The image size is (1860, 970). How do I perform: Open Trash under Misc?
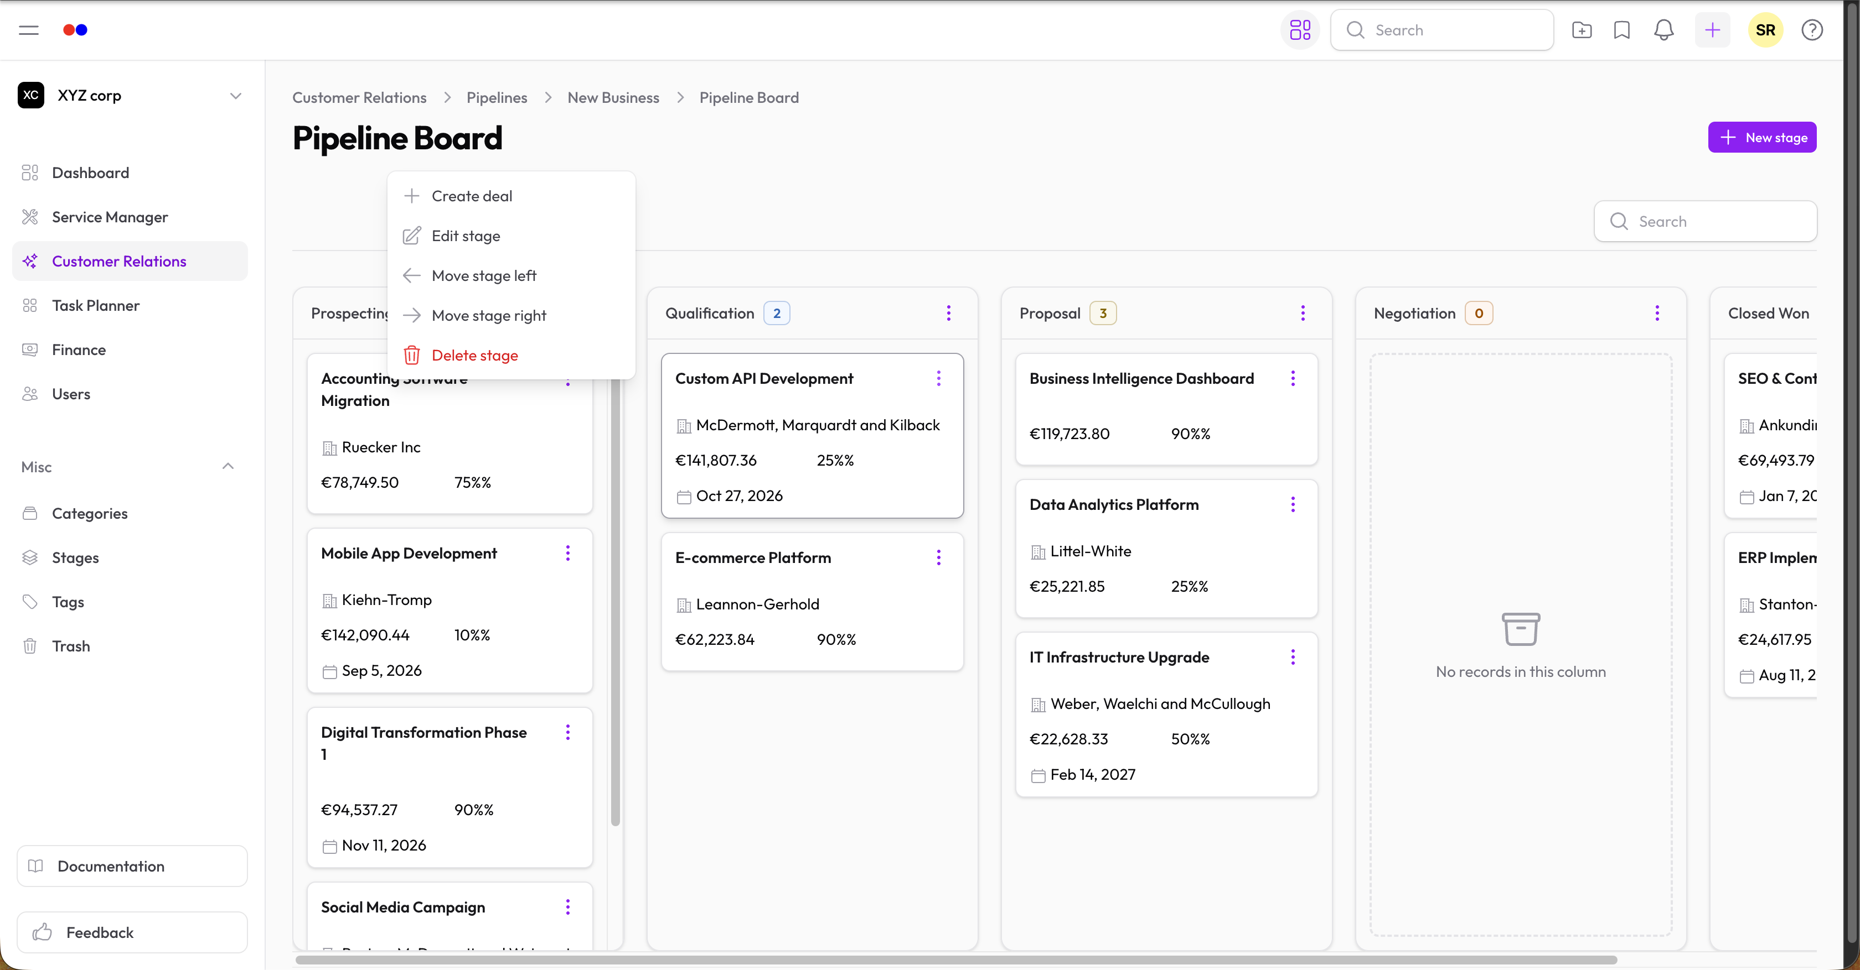130,646
